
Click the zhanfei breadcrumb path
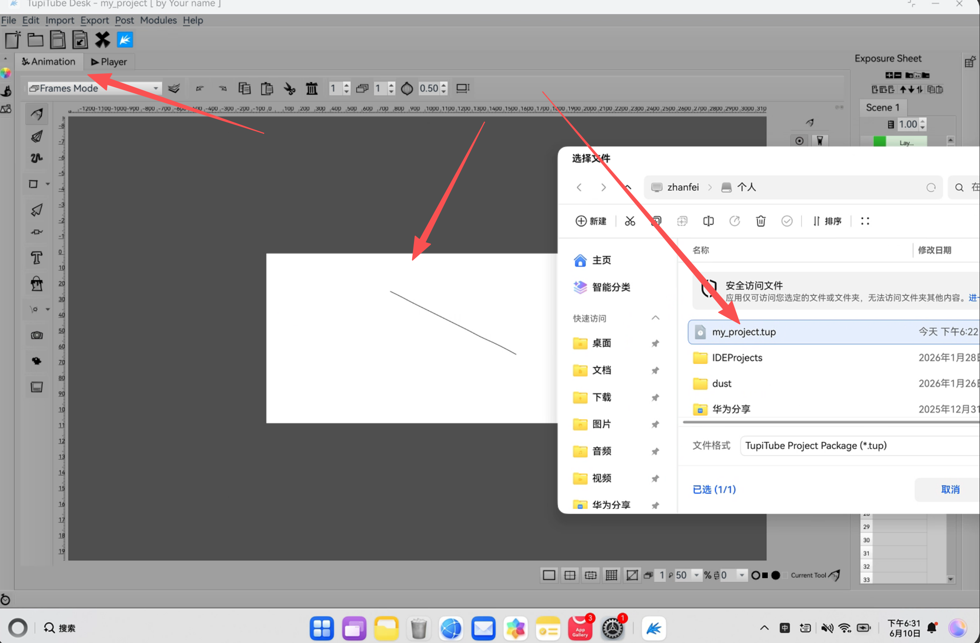click(x=683, y=187)
